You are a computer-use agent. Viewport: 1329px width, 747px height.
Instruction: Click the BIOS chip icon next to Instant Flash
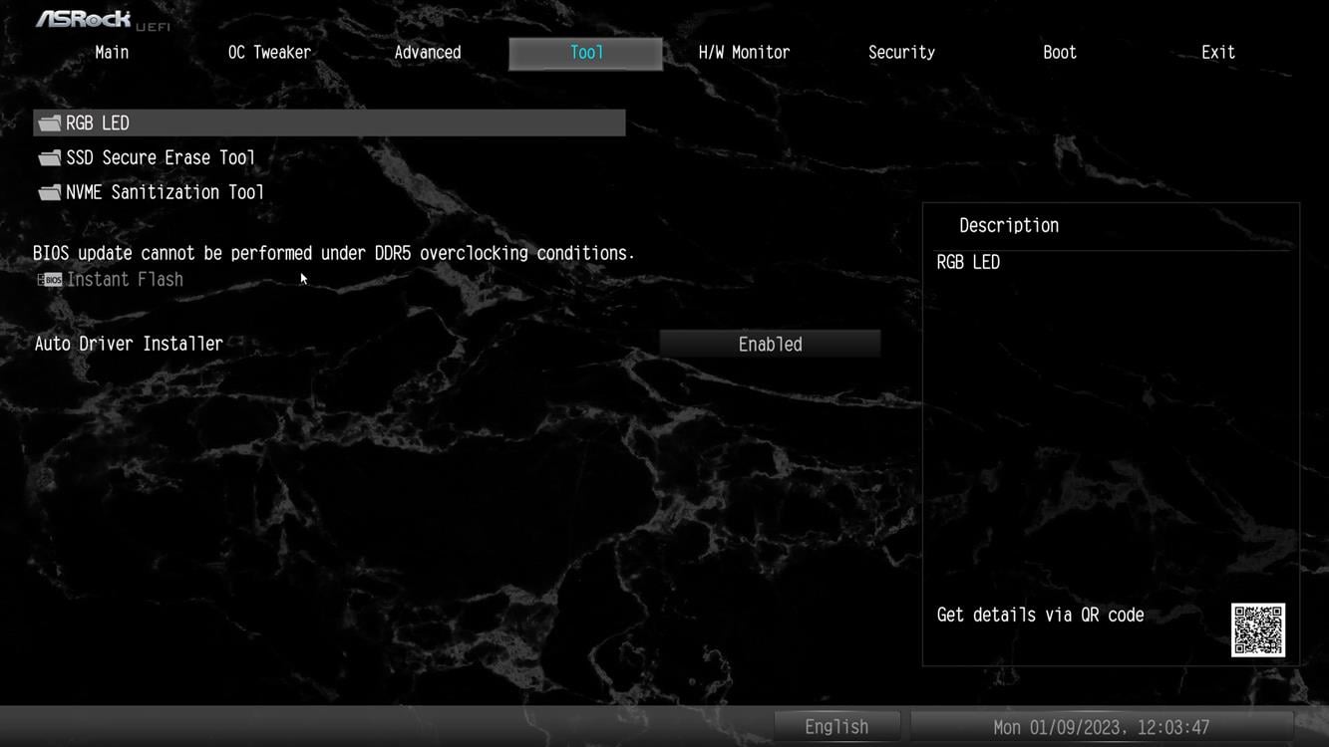pos(50,280)
